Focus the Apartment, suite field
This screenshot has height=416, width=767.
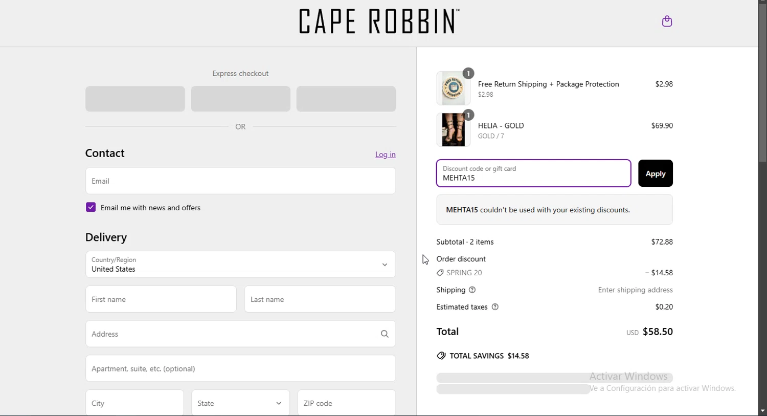pyautogui.click(x=240, y=368)
